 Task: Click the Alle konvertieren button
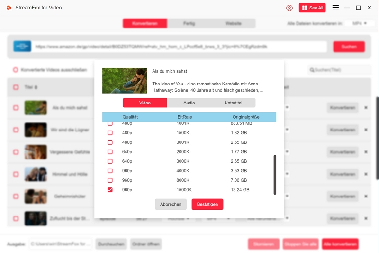point(340,244)
